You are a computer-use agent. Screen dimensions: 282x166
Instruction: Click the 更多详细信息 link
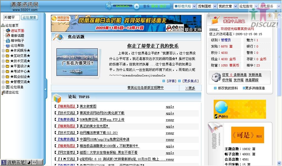pos(255,88)
